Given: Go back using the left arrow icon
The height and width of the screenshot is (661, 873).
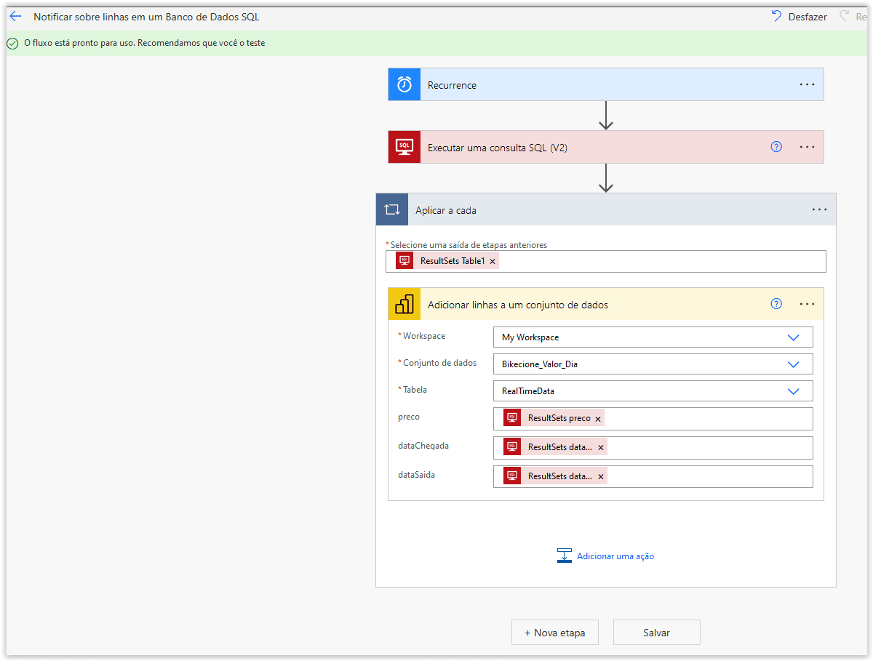Looking at the screenshot, I should click(x=15, y=16).
